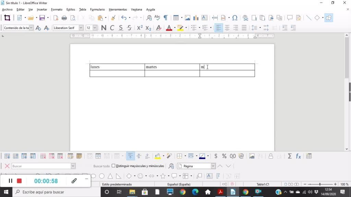Click the table Borders icon
The image size is (351, 197).
point(180,156)
